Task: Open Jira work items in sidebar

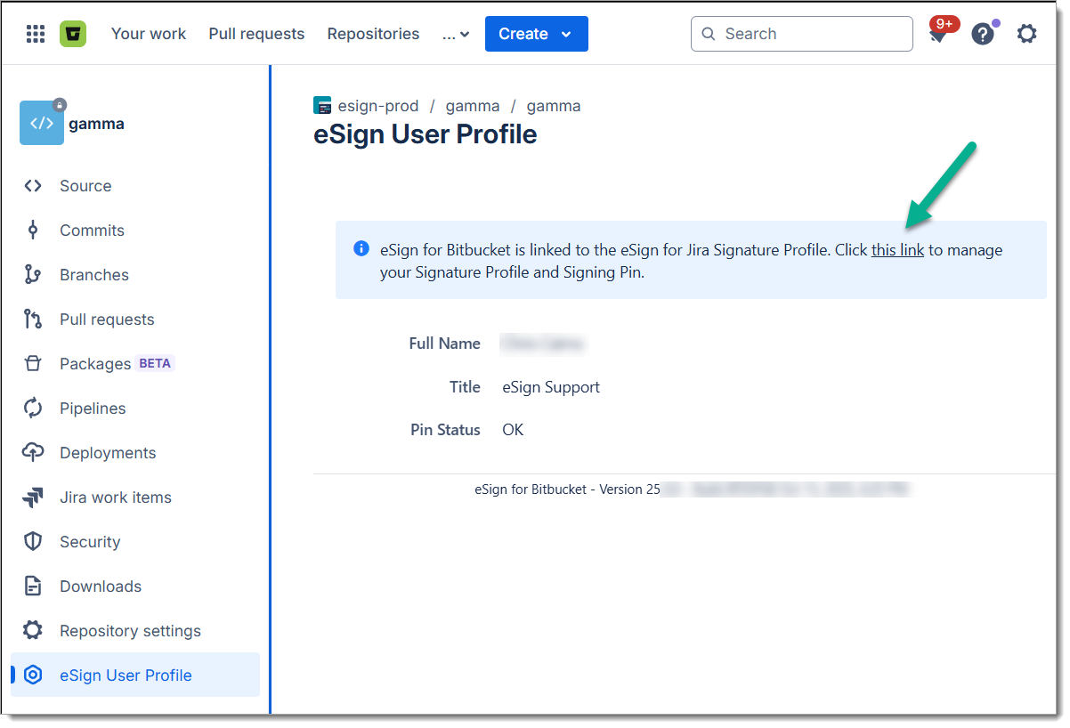Action: (116, 497)
